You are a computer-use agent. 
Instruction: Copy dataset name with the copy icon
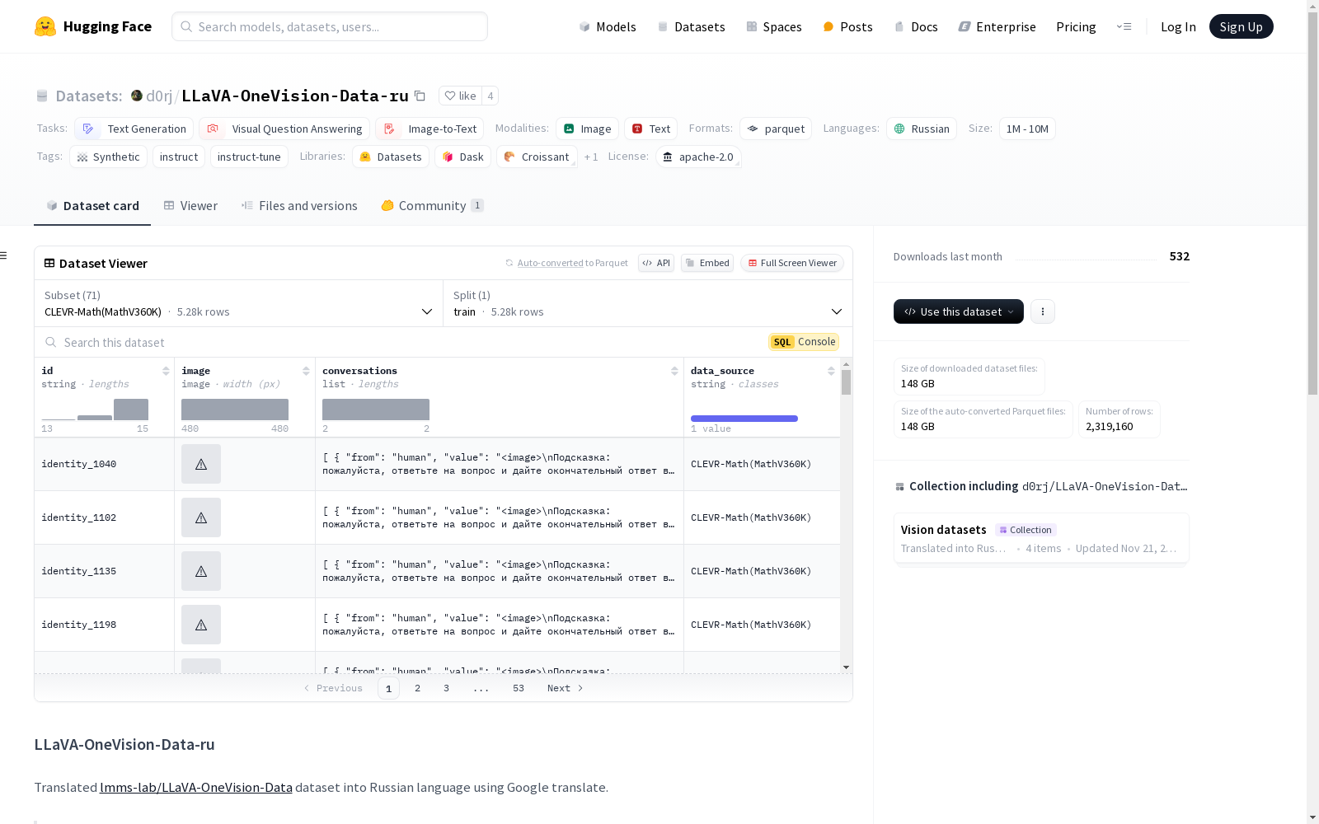420,96
